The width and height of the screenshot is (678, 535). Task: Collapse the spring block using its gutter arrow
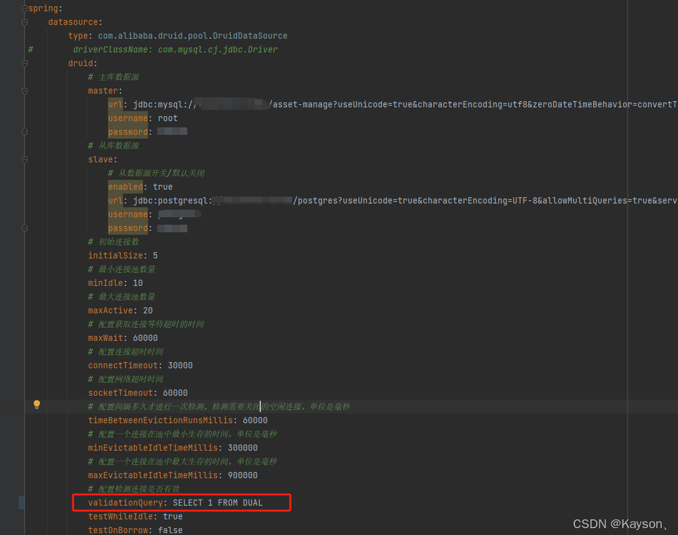pyautogui.click(x=24, y=8)
